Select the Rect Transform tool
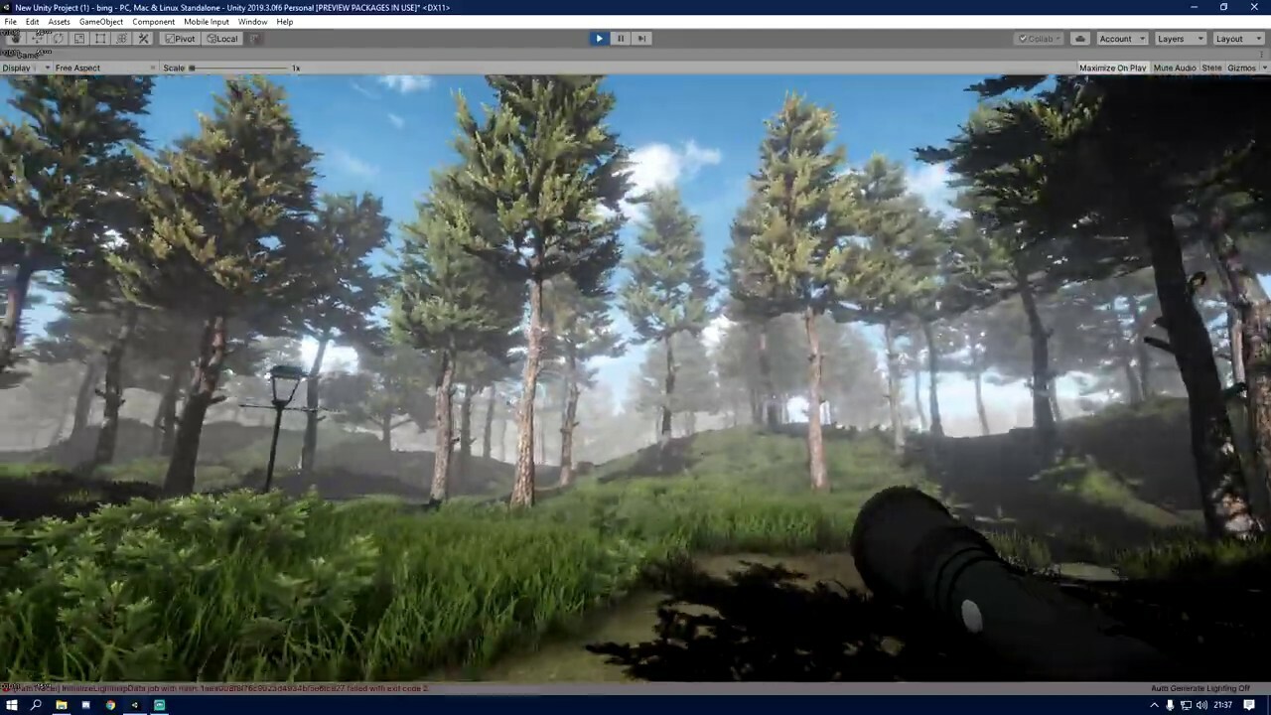The image size is (1271, 715). pos(99,39)
